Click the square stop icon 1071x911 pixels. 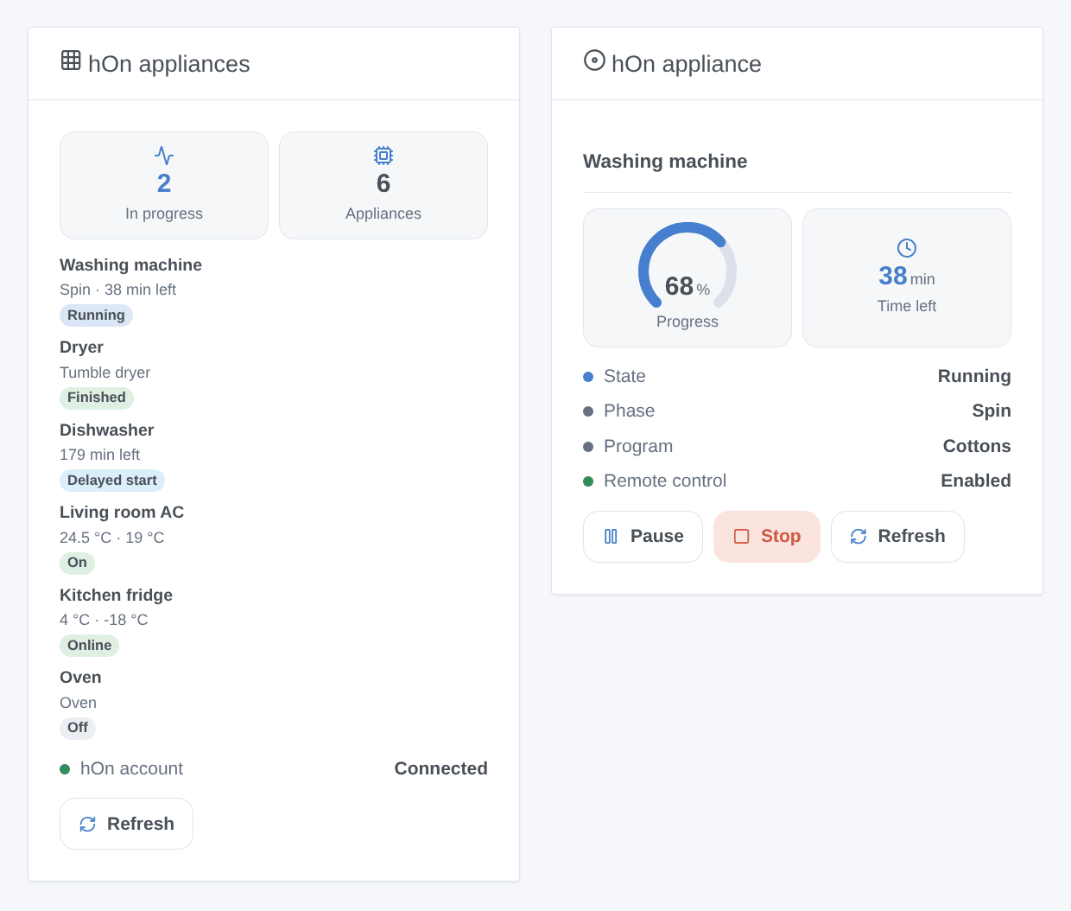point(741,537)
